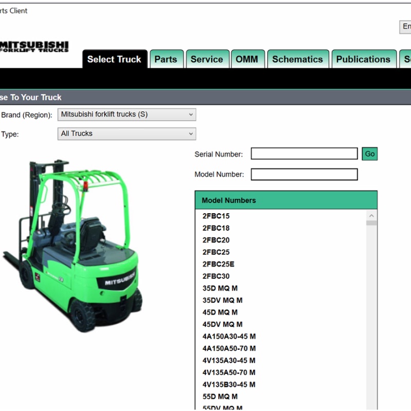The image size is (411, 411).
Task: Select model 55D MQ M
Action: coord(220,397)
